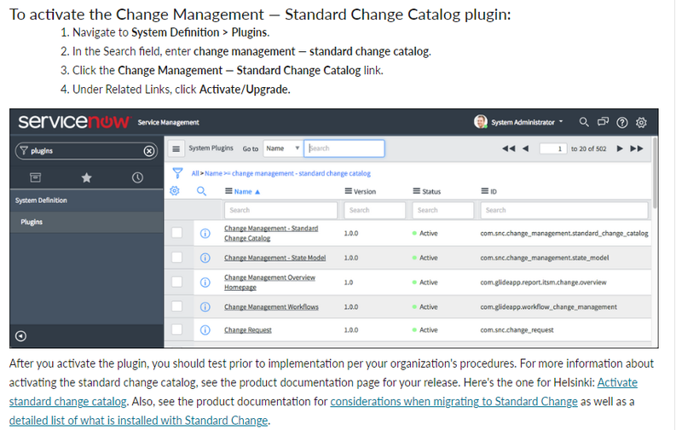Preview the State Model record info icon

[x=205, y=258]
